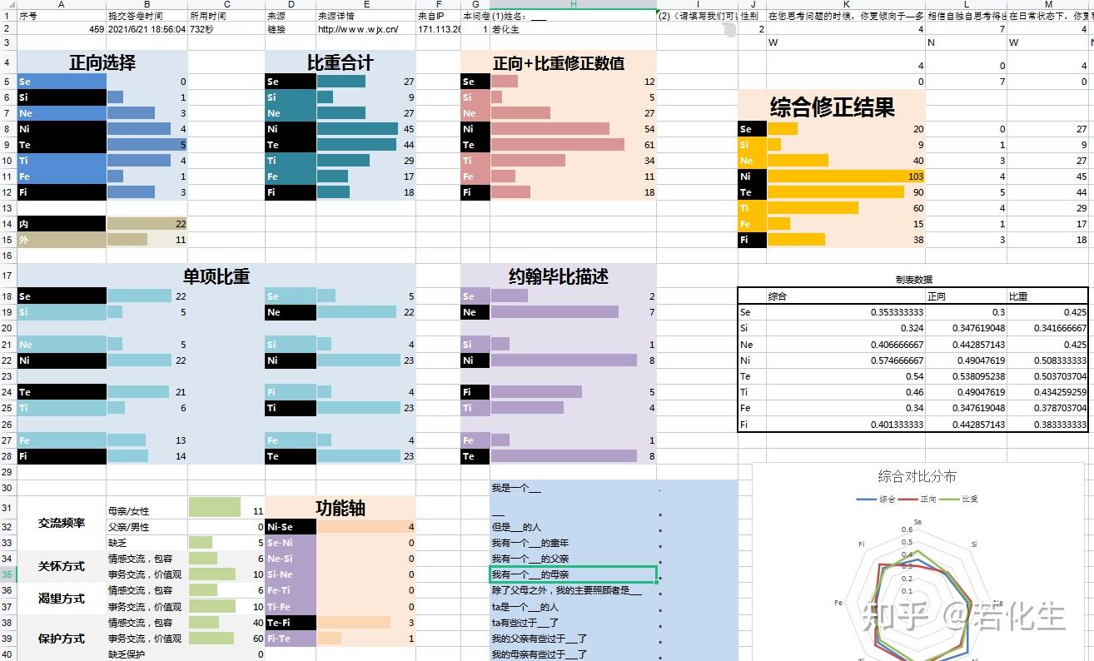The image size is (1094, 661).
Task: Select the value 0.538095238 in data table
Action: pos(966,376)
